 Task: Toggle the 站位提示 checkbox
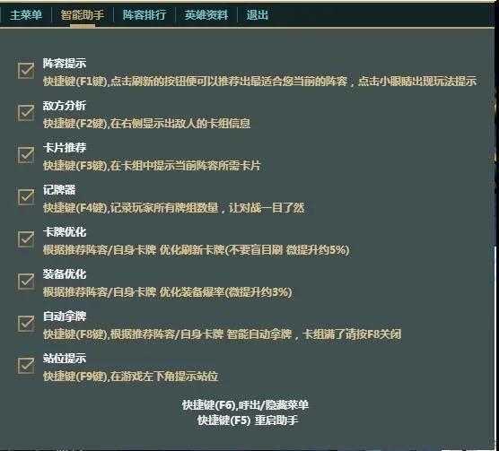coord(26,366)
